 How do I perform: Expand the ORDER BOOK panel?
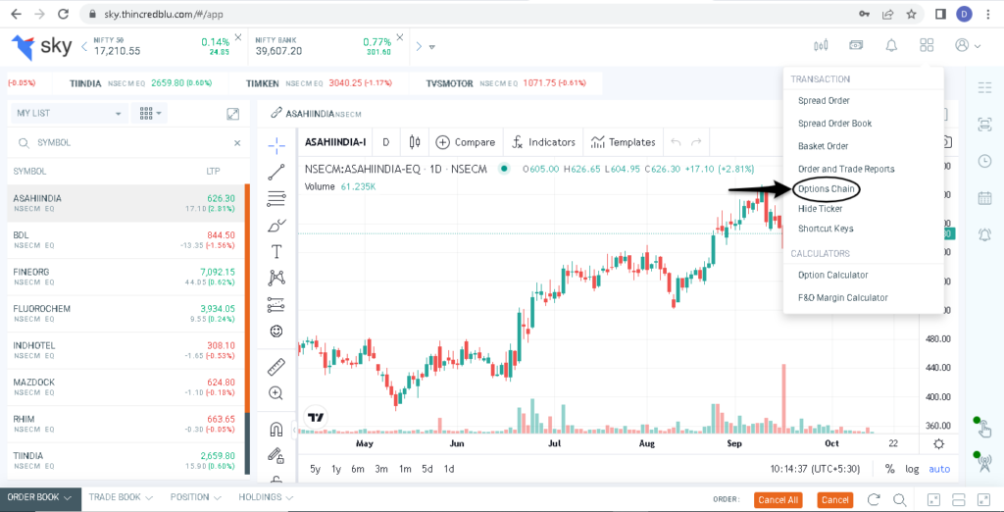(x=40, y=497)
